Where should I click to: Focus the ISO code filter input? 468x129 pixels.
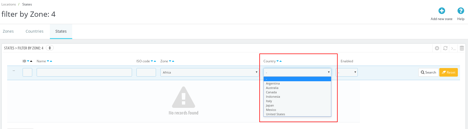point(146,72)
